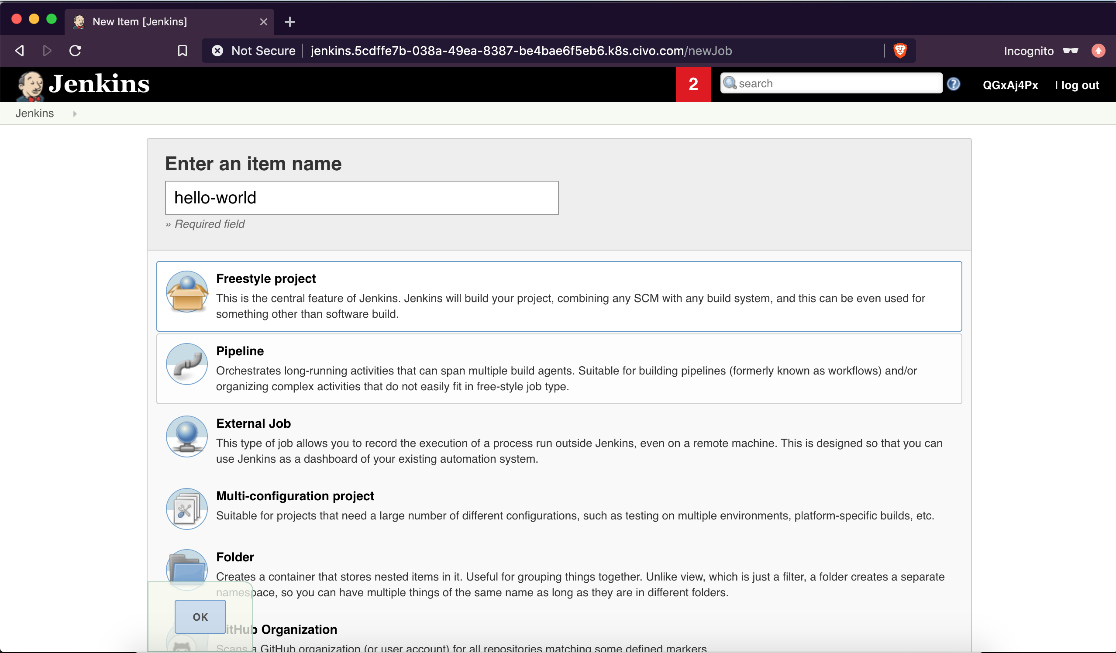This screenshot has width=1116, height=653.
Task: Click the Not Secure label
Action: pyautogui.click(x=263, y=51)
